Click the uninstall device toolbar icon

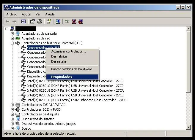click(x=74, y=21)
